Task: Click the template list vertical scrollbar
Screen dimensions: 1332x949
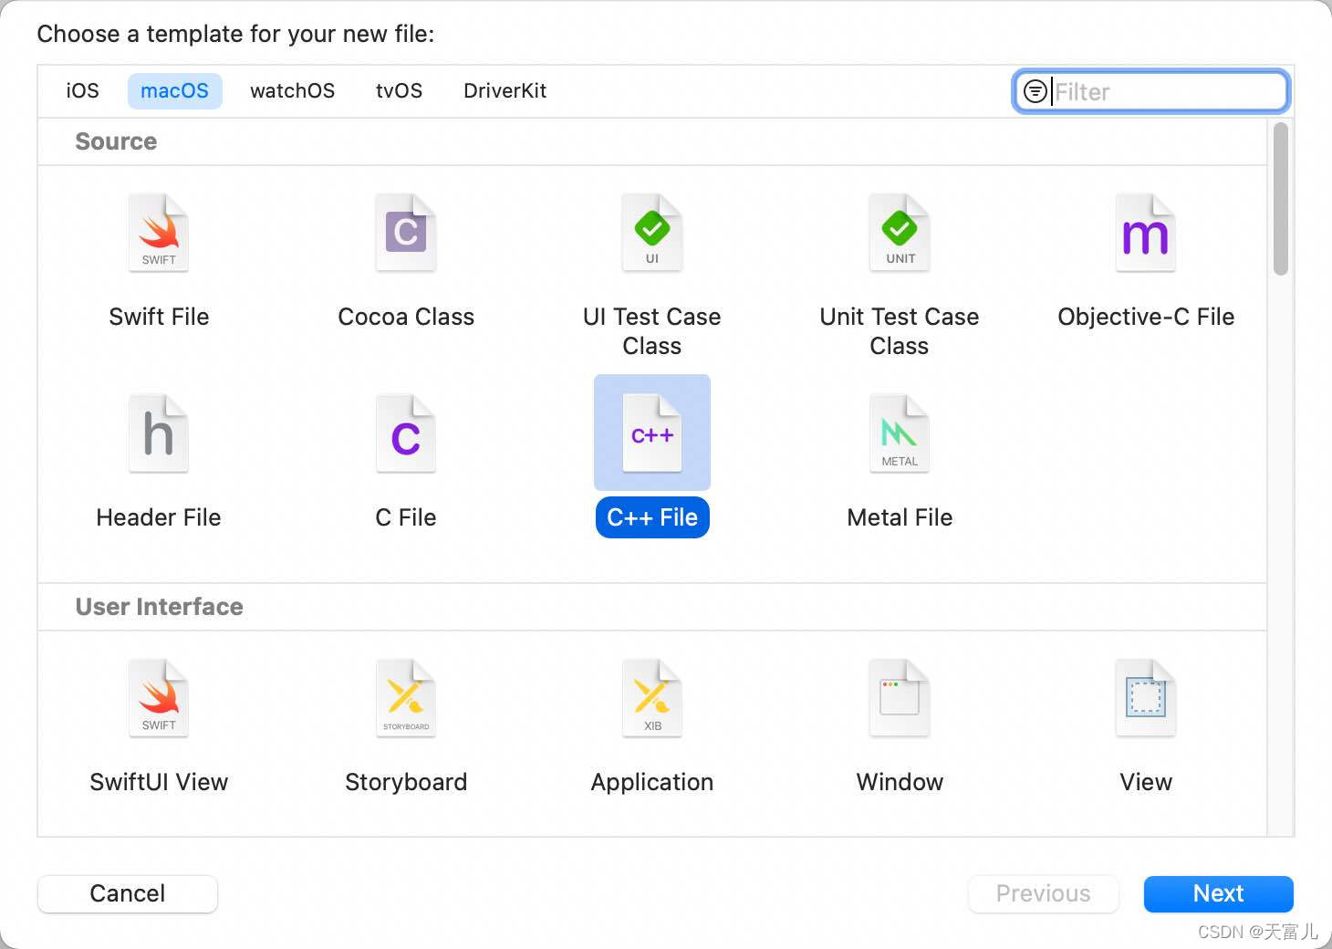Action: [x=1281, y=199]
